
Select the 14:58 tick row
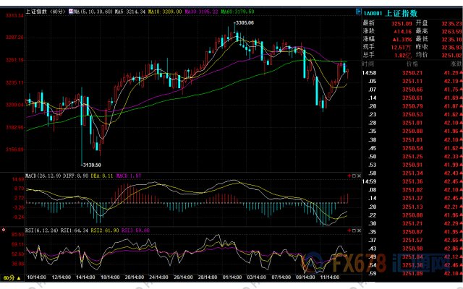[370, 73]
